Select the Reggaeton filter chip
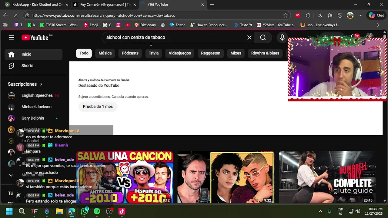Image resolution: width=388 pixels, height=218 pixels. coord(211,53)
